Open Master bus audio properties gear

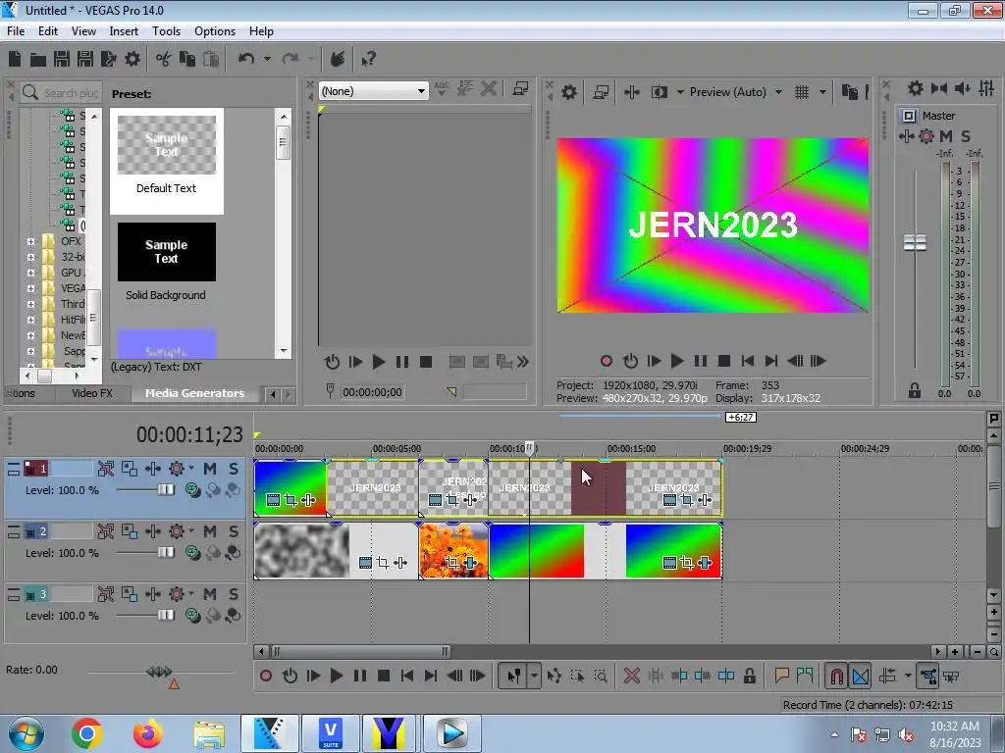(x=916, y=88)
